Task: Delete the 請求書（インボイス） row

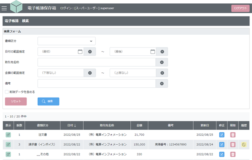Action: click(x=233, y=145)
